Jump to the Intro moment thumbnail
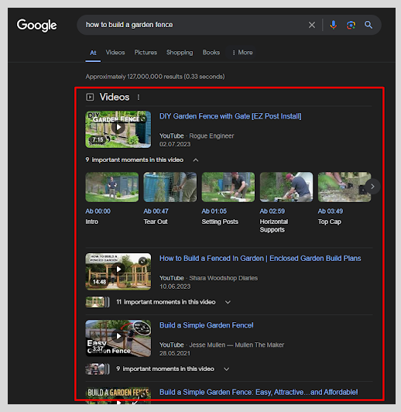 pos(112,187)
